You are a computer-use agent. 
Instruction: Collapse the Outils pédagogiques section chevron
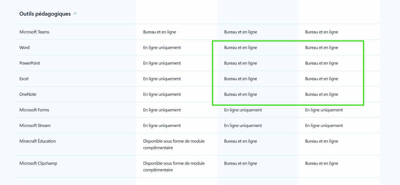pyautogui.click(x=75, y=14)
